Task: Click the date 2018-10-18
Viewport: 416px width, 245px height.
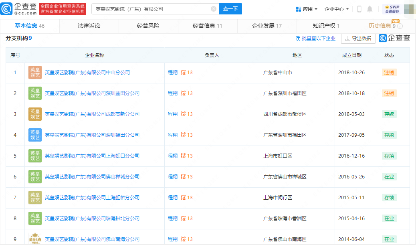Action: pos(351,93)
